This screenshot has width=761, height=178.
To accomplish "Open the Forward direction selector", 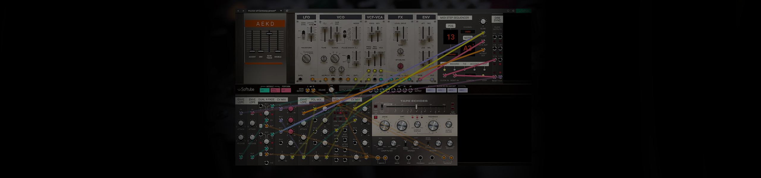I will pos(451,54).
